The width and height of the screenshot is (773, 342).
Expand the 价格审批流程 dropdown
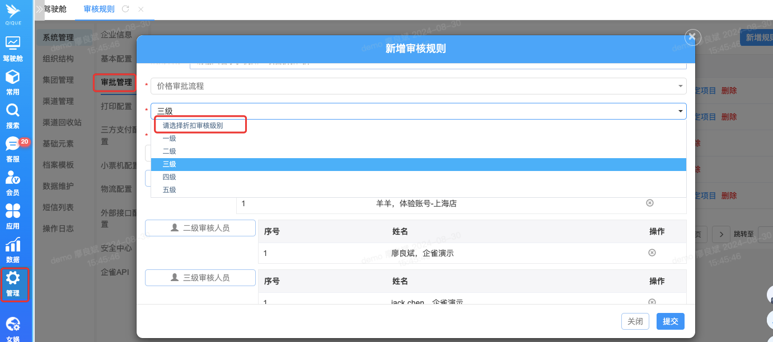(418, 86)
